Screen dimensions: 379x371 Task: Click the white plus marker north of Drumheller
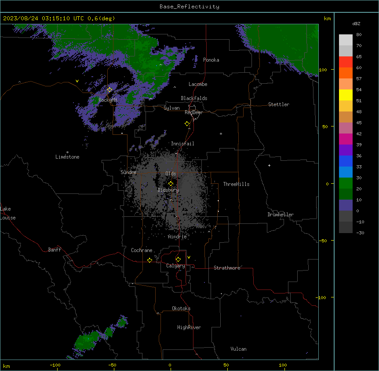coord(269,165)
